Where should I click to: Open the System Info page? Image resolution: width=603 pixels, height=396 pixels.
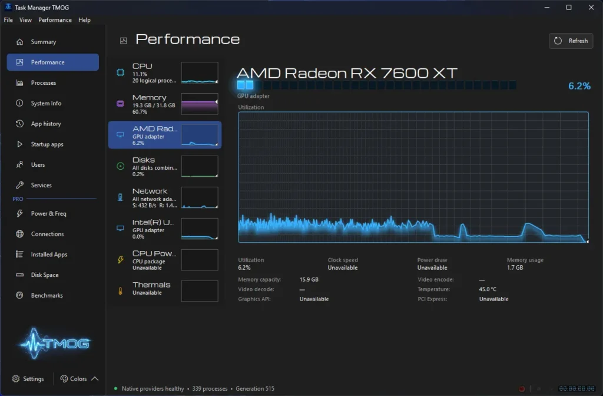(x=52, y=103)
